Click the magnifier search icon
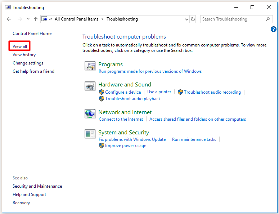 tap(267, 19)
